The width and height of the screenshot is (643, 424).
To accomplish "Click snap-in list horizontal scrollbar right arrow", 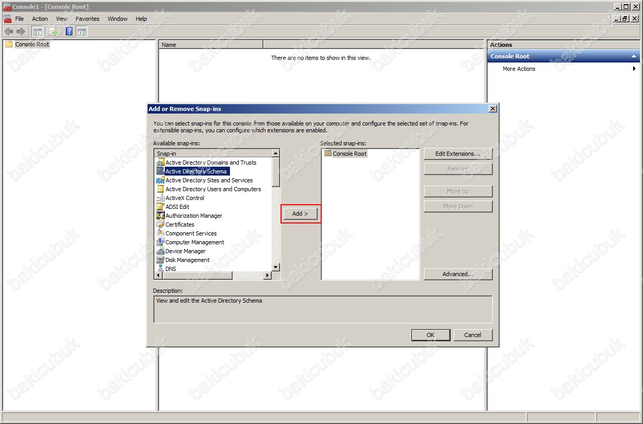I will point(268,275).
